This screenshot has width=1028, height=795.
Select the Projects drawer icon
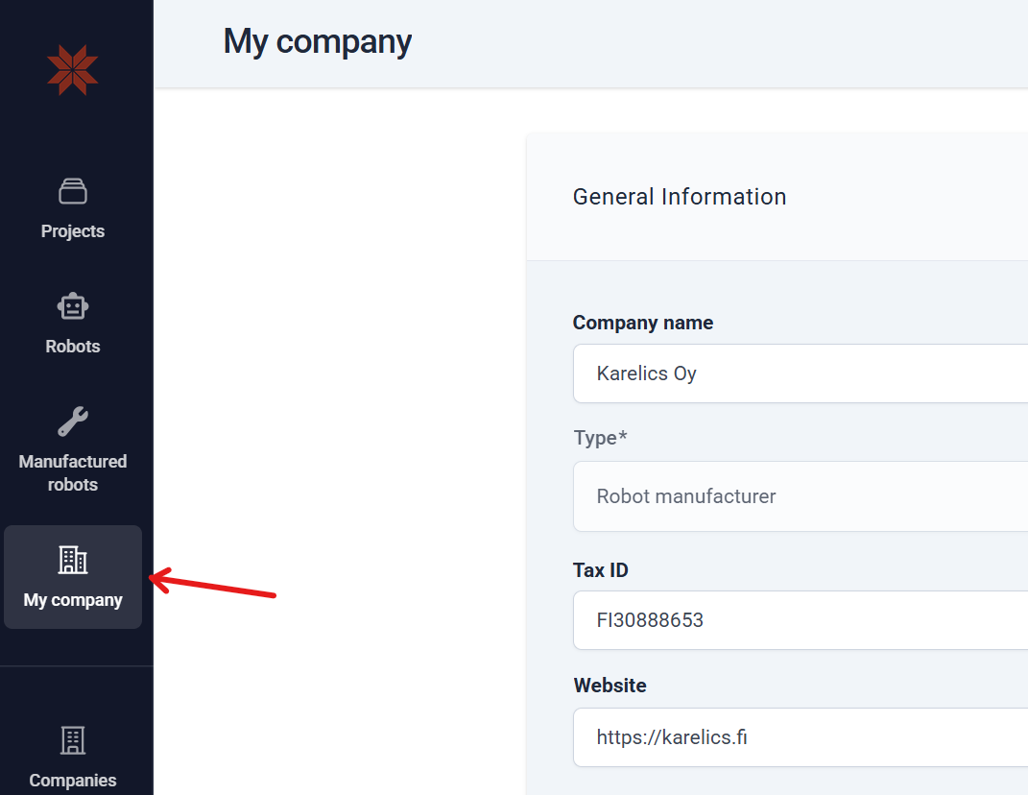click(x=73, y=191)
